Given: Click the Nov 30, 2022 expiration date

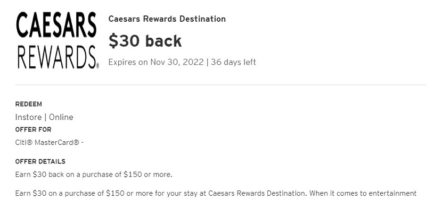Looking at the screenshot, I should [x=177, y=62].
